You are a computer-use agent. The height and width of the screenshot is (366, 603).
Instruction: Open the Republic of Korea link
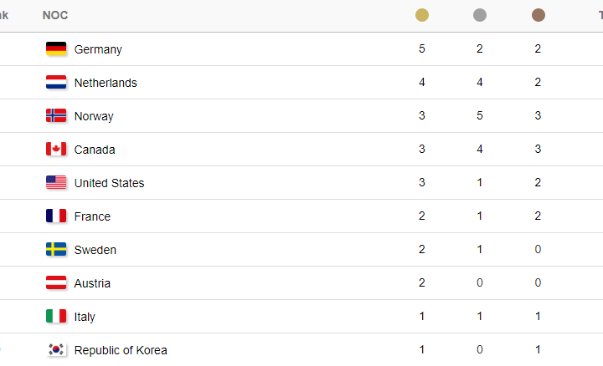point(121,350)
